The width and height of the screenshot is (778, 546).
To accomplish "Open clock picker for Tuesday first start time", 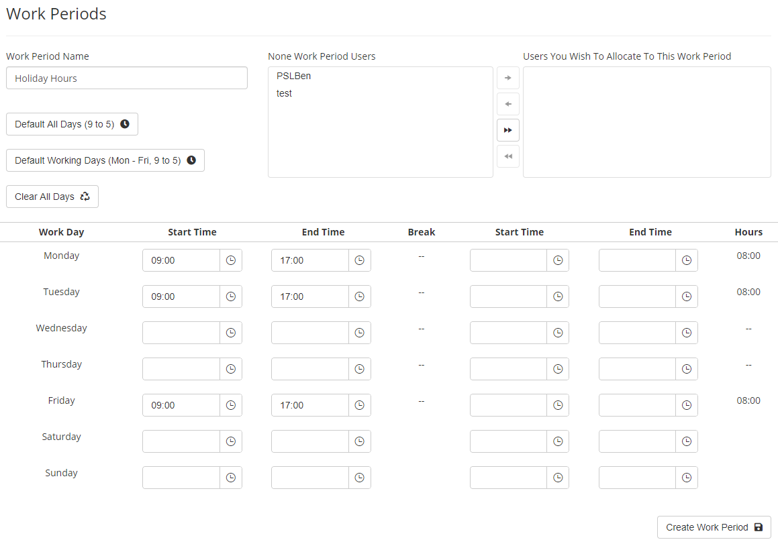I will pyautogui.click(x=231, y=296).
